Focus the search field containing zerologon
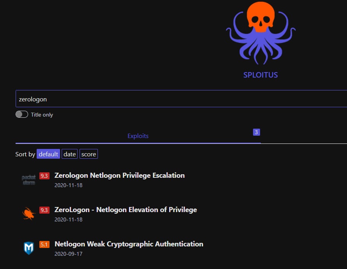Viewport: 347px width, 269px height. click(181, 99)
